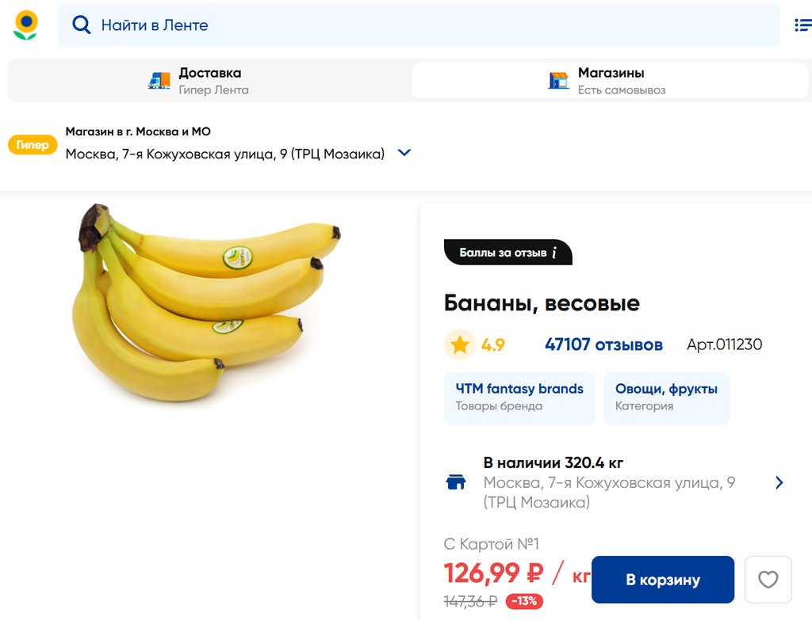Open availability details via right arrow
The image size is (812, 620).
pyautogui.click(x=779, y=482)
